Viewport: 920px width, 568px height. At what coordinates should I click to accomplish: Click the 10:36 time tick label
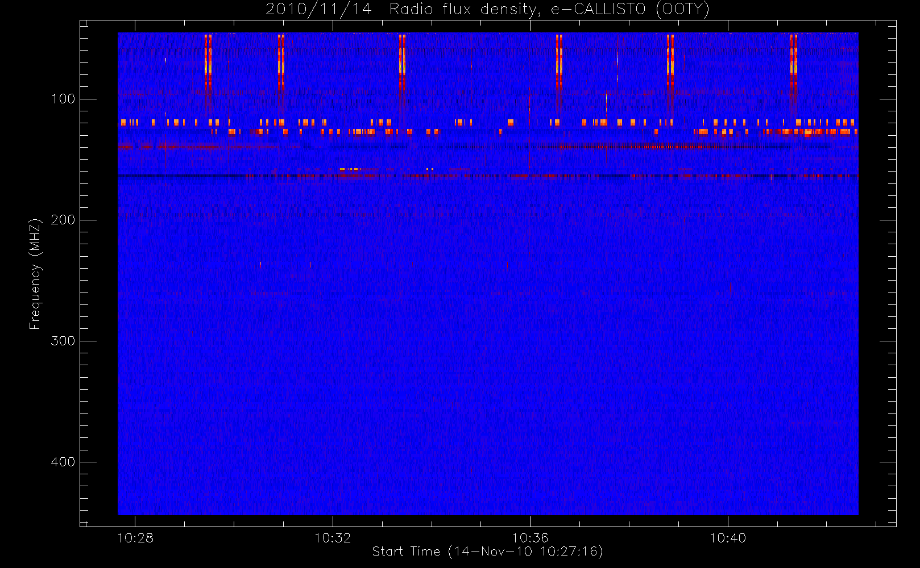(x=530, y=538)
